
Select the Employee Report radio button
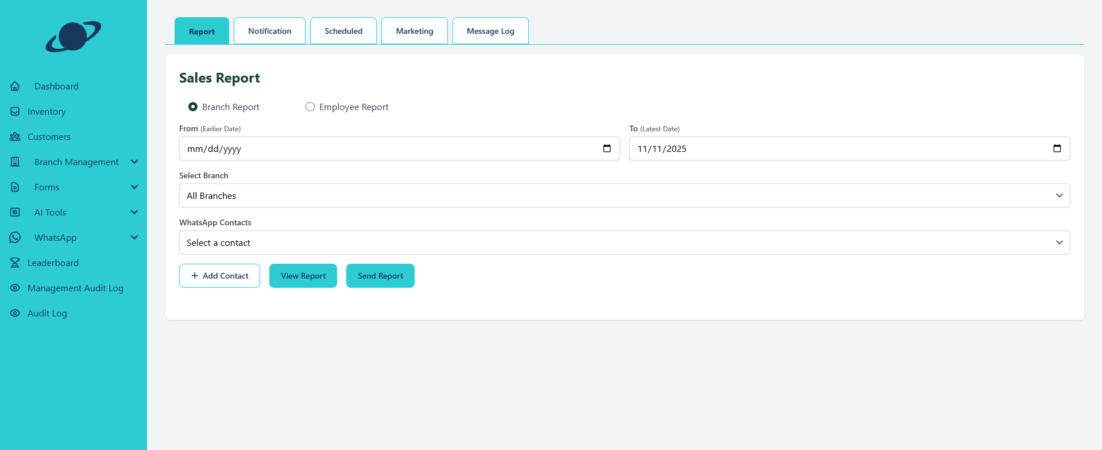click(x=310, y=107)
